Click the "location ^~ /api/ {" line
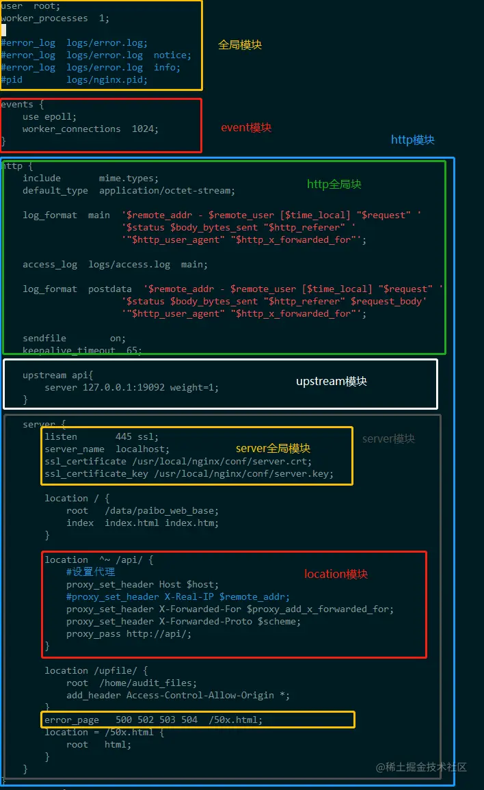This screenshot has width=484, height=790. coord(98,559)
